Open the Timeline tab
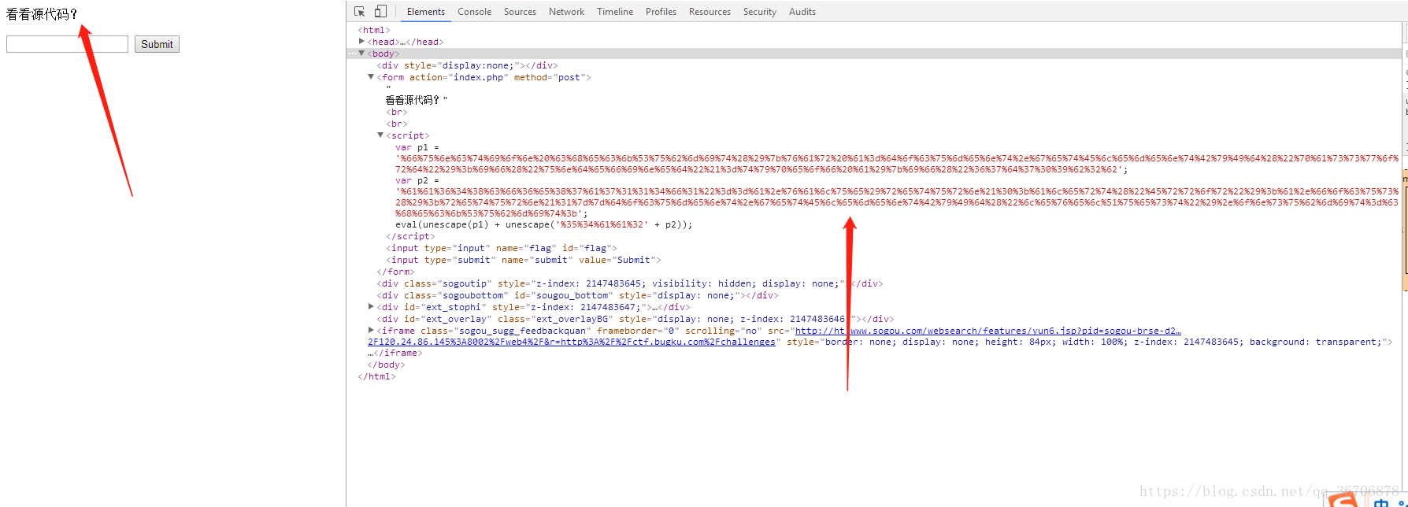The width and height of the screenshot is (1408, 507). pyautogui.click(x=615, y=12)
